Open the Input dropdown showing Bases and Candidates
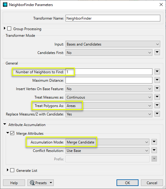 pos(113,44)
